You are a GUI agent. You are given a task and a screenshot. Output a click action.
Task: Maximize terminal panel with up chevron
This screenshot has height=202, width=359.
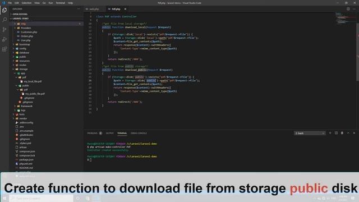(348, 133)
